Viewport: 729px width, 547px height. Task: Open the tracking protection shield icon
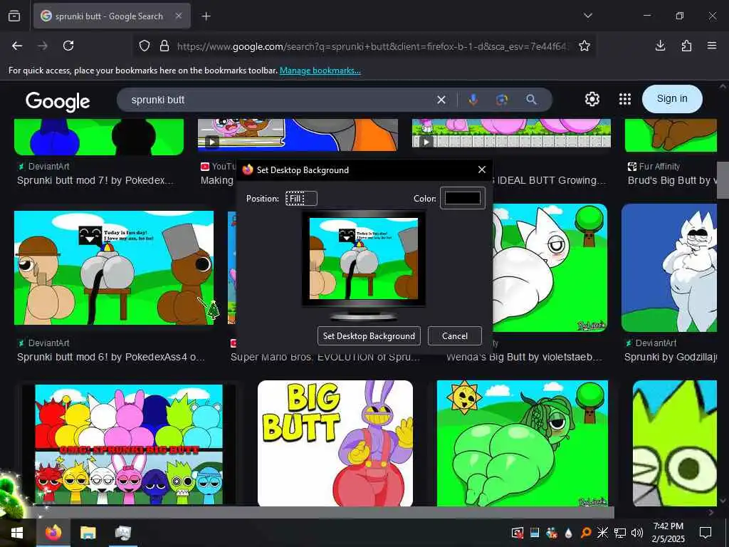pos(145,46)
